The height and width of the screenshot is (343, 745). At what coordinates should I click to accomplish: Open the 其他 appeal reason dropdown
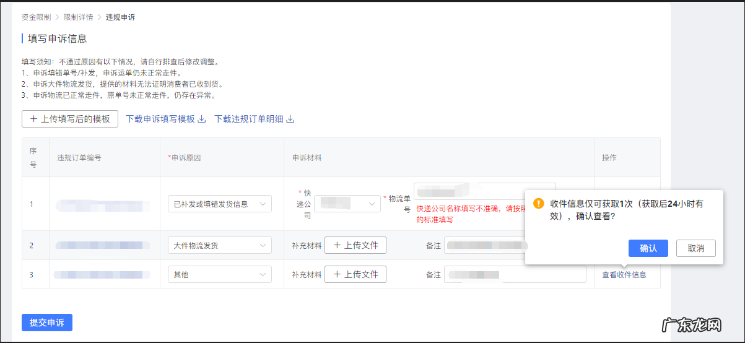pyautogui.click(x=220, y=274)
